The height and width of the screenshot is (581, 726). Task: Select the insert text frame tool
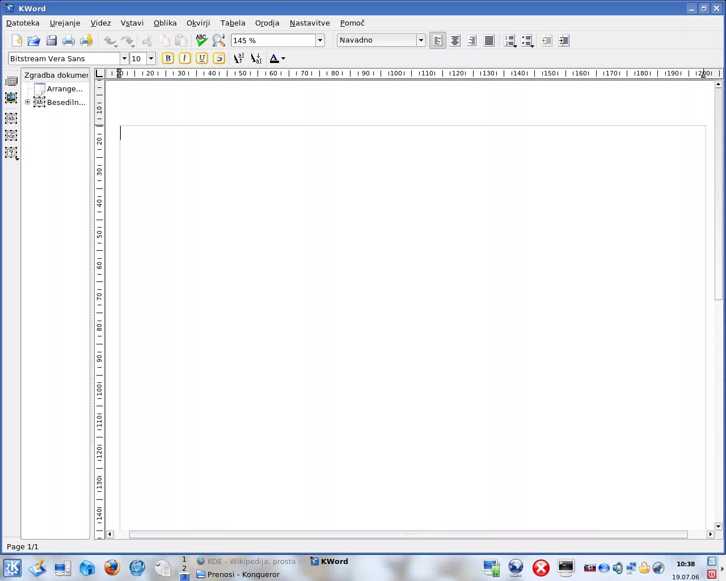click(x=11, y=118)
